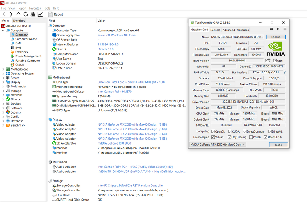Take a GPU-Z screenshot with camera icon
Image resolution: width=307 pixels, height=202 pixels.
click(x=271, y=29)
